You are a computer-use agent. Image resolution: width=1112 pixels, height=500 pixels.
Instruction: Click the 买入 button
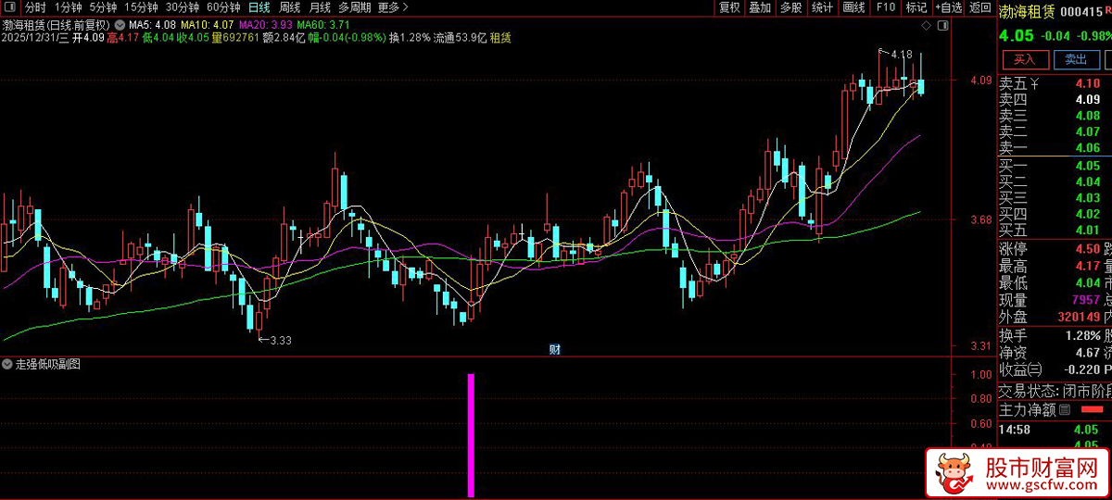(1024, 59)
